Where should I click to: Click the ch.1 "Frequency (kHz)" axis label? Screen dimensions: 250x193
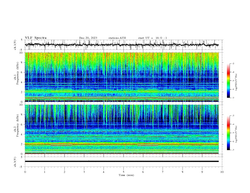18,74
